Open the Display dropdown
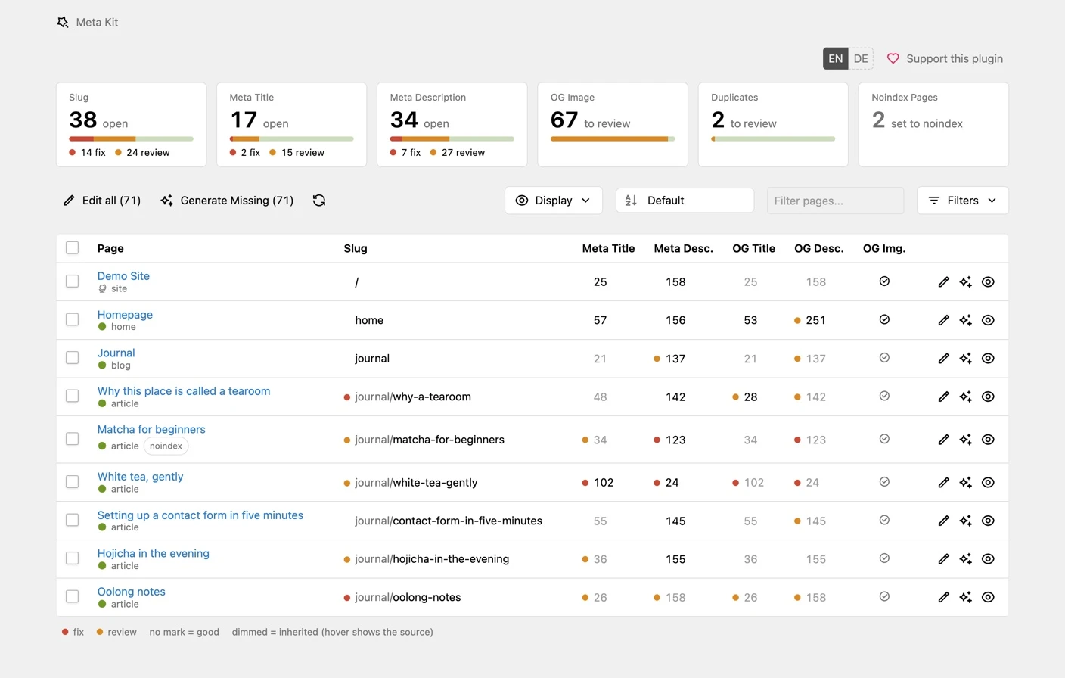 point(554,201)
